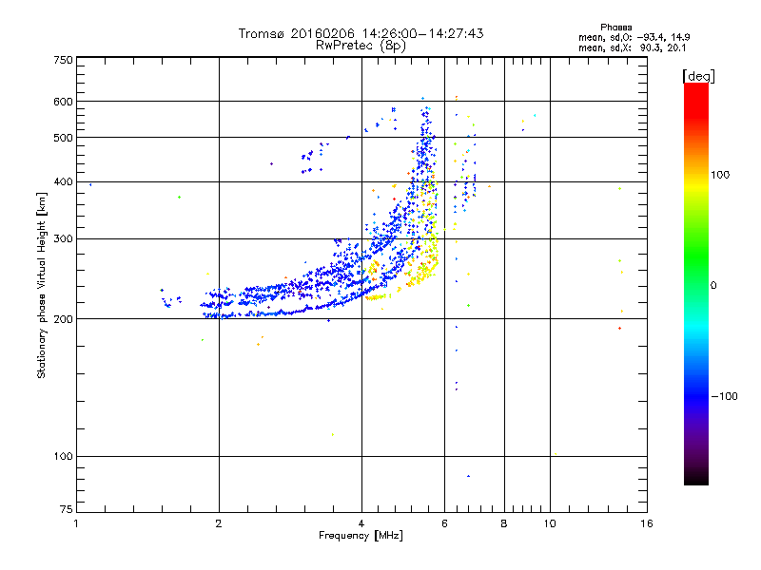Viewport: 761px width, 570px height.
Task: Click the y-axis tick label '500'
Action: 63,138
